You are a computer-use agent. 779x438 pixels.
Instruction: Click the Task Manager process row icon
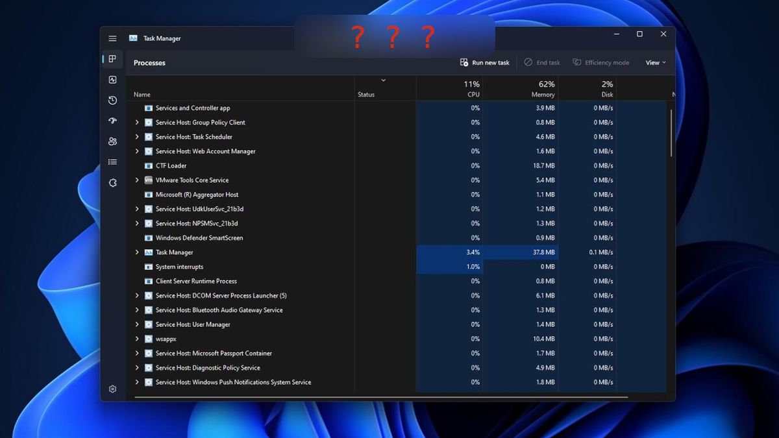149,252
